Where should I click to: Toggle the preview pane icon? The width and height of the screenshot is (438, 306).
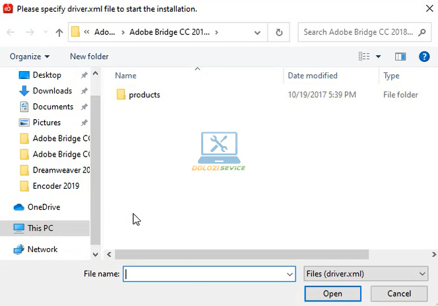click(x=400, y=57)
